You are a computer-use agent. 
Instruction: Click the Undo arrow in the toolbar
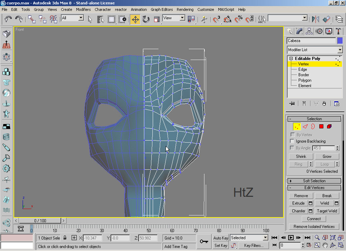(x=8, y=19)
